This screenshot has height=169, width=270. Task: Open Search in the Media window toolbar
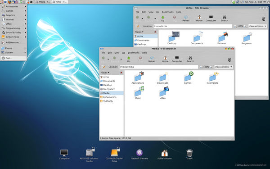[x=190, y=59]
